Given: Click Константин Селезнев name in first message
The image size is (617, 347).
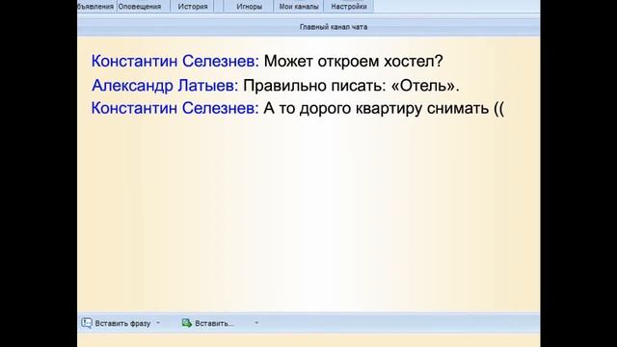Looking at the screenshot, I should tap(175, 62).
